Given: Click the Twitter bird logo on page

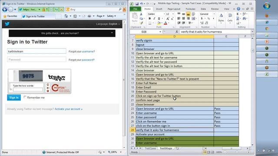Looking at the screenshot, I should 7,24.
